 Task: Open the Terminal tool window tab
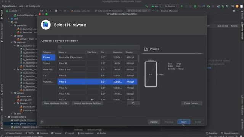coord(56,133)
